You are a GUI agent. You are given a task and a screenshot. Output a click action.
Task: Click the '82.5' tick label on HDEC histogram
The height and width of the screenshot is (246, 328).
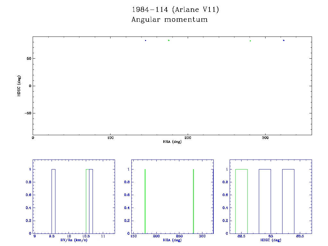242,236
